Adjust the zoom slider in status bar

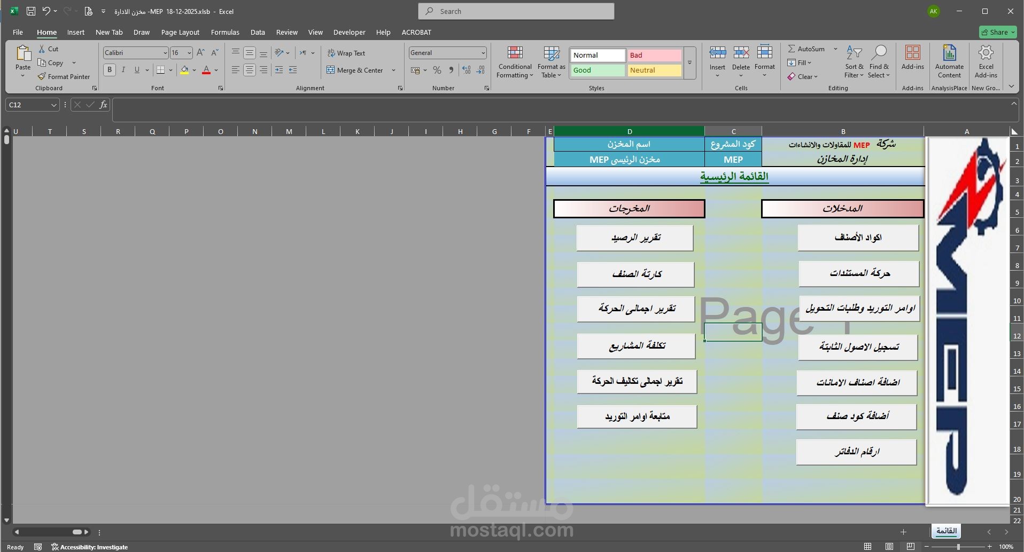click(958, 547)
